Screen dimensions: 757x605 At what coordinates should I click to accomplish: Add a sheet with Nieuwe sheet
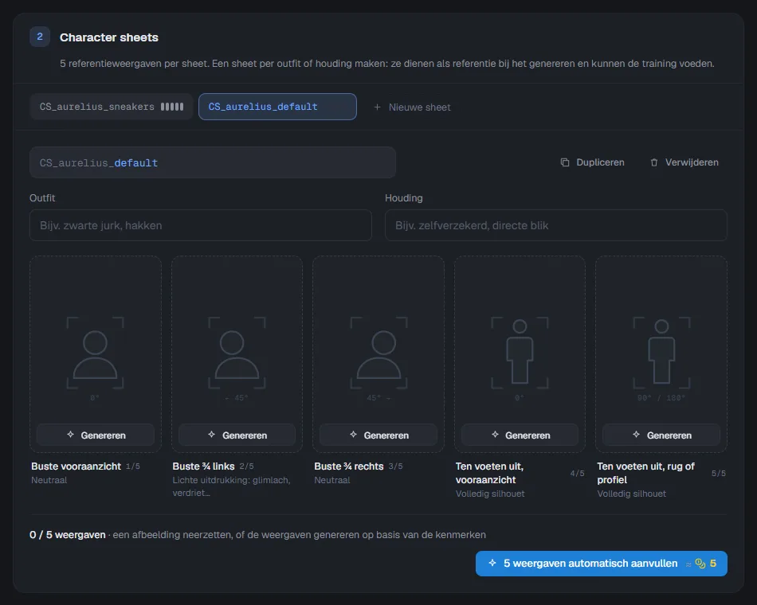412,107
